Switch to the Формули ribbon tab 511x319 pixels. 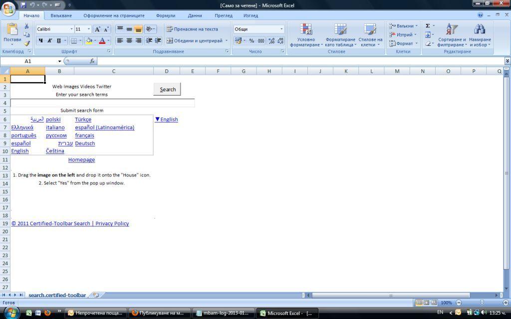tap(166, 15)
